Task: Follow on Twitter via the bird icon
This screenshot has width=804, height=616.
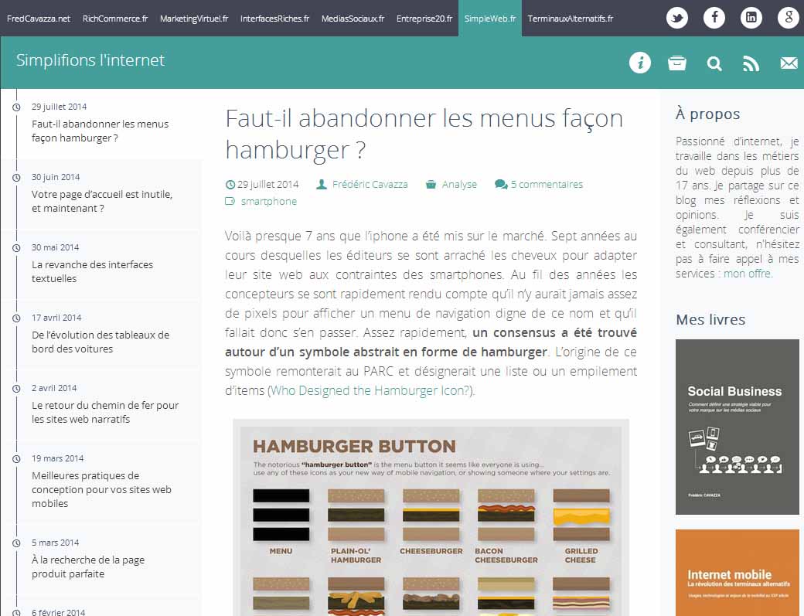Action: pyautogui.click(x=677, y=17)
